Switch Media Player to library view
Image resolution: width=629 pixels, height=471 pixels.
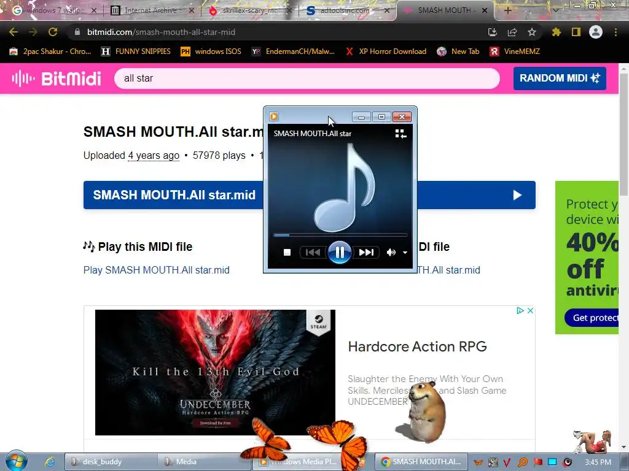click(x=400, y=134)
